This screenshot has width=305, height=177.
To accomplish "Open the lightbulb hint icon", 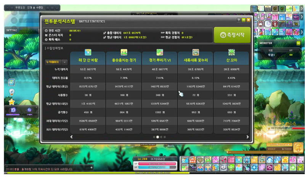I will (12, 92).
